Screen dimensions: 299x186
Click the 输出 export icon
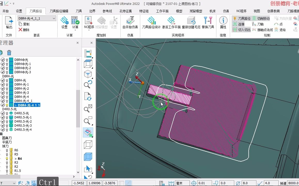tap(9, 23)
